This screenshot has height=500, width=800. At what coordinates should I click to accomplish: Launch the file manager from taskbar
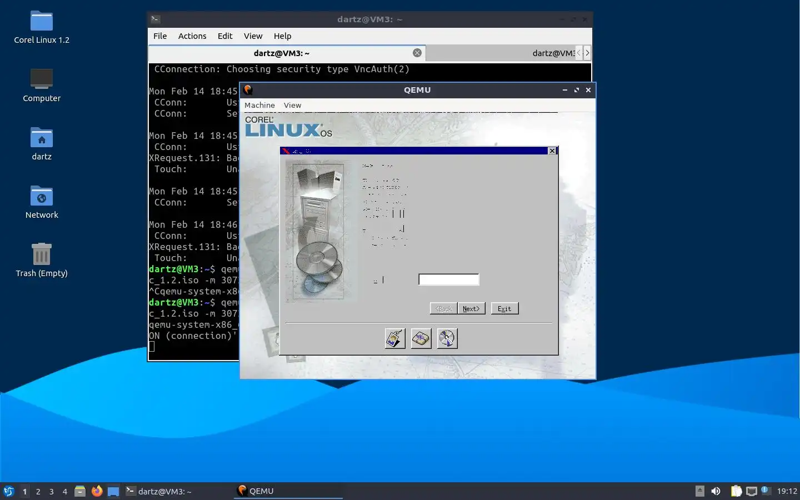coord(80,491)
